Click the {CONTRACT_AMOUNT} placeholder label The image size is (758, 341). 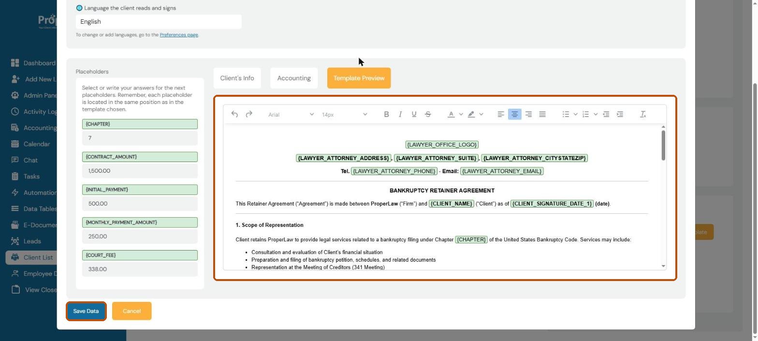(140, 157)
